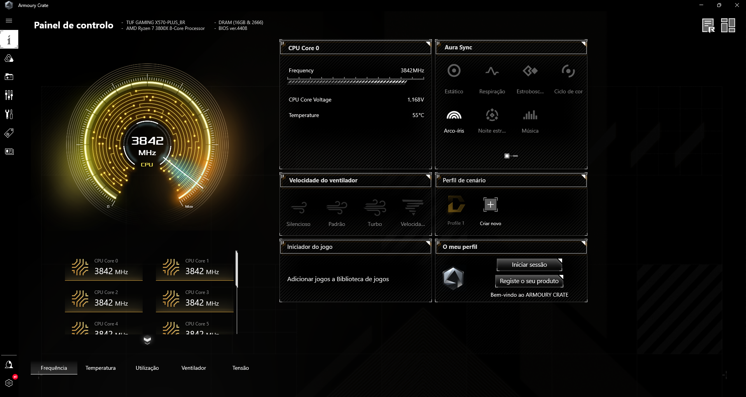The width and height of the screenshot is (746, 397).
Task: Expand core list with down chevron
Action: tap(147, 340)
